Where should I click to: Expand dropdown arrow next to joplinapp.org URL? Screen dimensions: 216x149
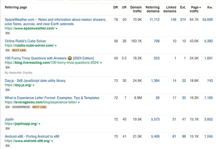[39, 124]
